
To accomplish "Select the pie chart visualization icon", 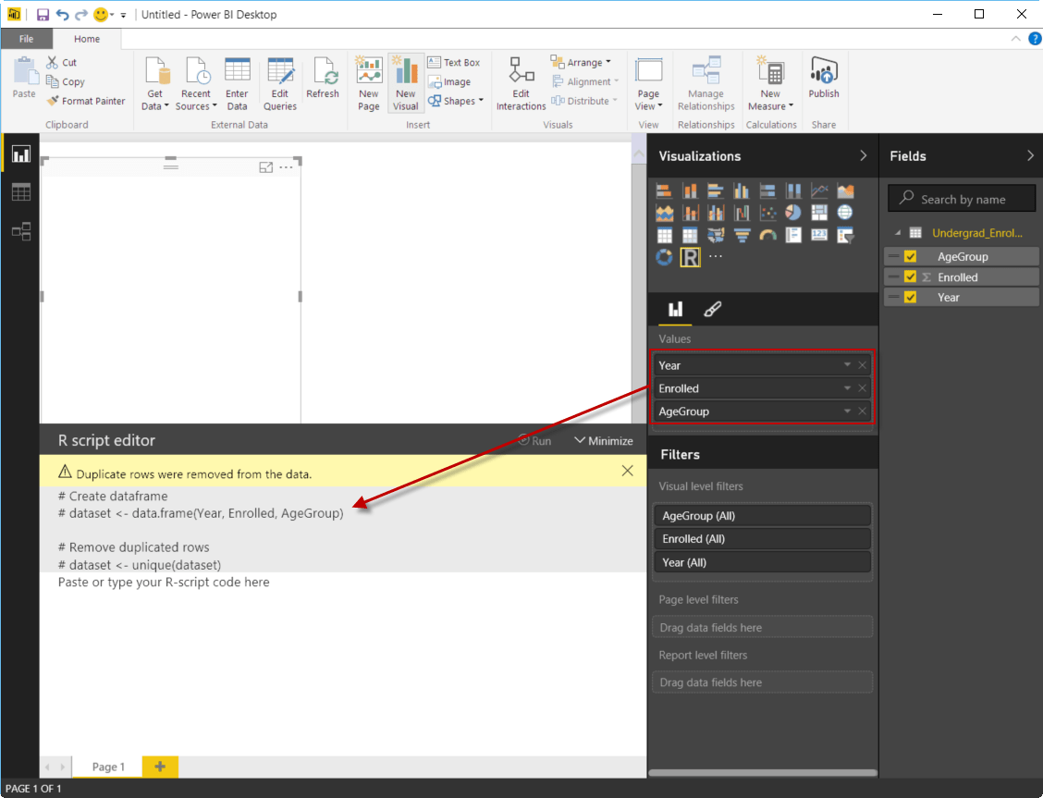I will [x=792, y=212].
